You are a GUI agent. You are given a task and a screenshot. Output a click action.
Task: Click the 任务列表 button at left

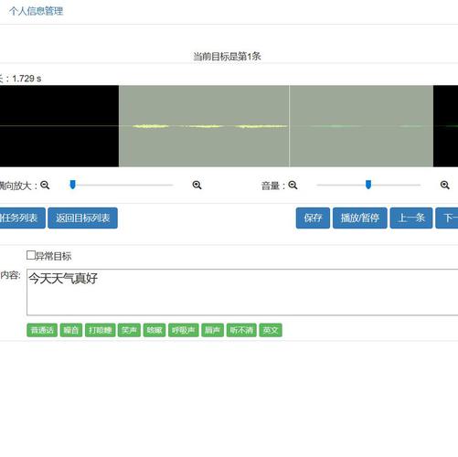click(22, 218)
